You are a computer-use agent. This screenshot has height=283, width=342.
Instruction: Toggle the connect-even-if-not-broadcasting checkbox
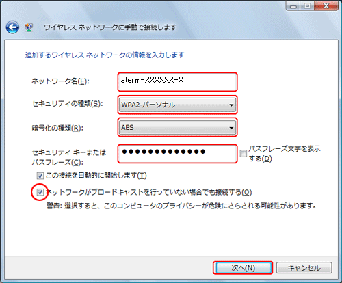[x=40, y=193]
